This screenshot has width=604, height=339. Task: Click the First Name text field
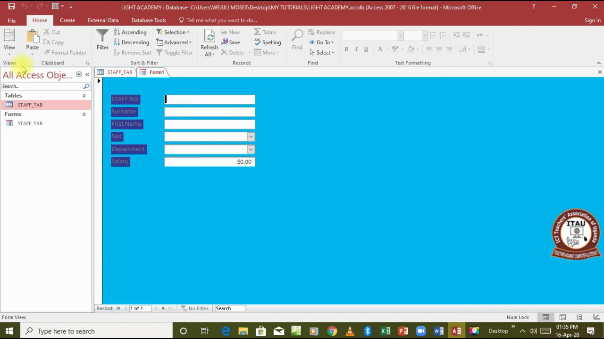click(x=210, y=124)
